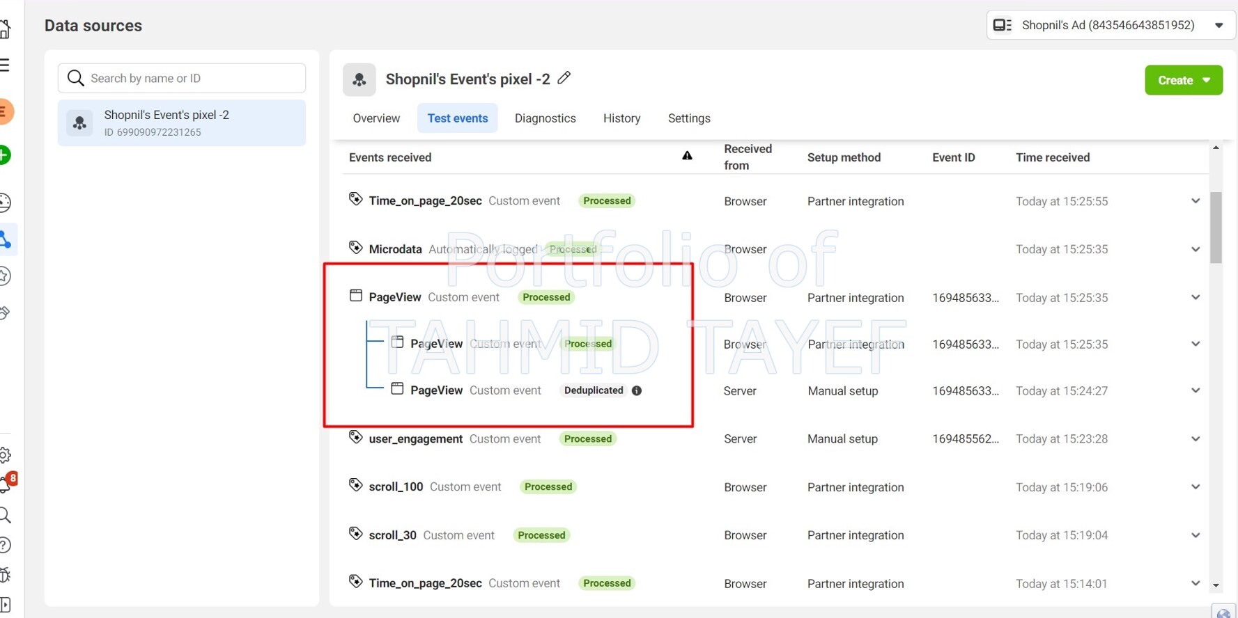Image resolution: width=1238 pixels, height=618 pixels.
Task: Select the Test events tab
Action: tap(458, 118)
